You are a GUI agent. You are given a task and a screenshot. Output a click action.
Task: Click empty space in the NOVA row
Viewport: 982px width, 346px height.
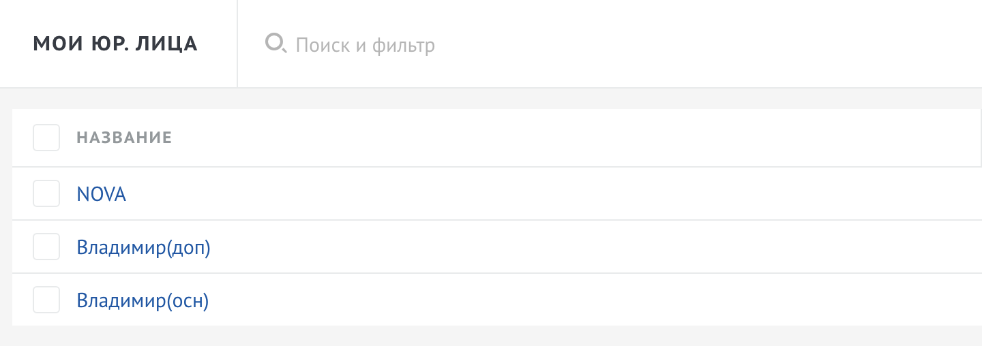click(546, 194)
